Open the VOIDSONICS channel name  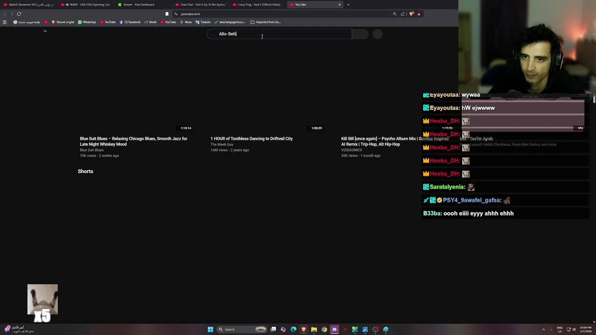(352, 150)
